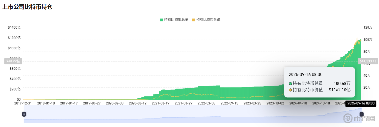Screen dimensions: 379x127
Task: Click the 748.22亿 crosshair axis value
Action: click(13, 61)
